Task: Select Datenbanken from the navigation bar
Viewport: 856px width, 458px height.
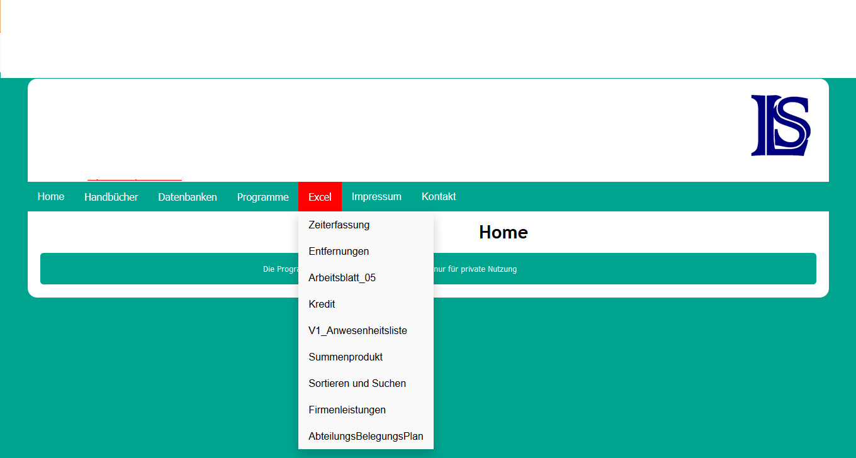Action: 188,196
